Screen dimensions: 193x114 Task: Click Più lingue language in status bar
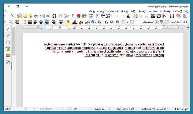point(100,109)
